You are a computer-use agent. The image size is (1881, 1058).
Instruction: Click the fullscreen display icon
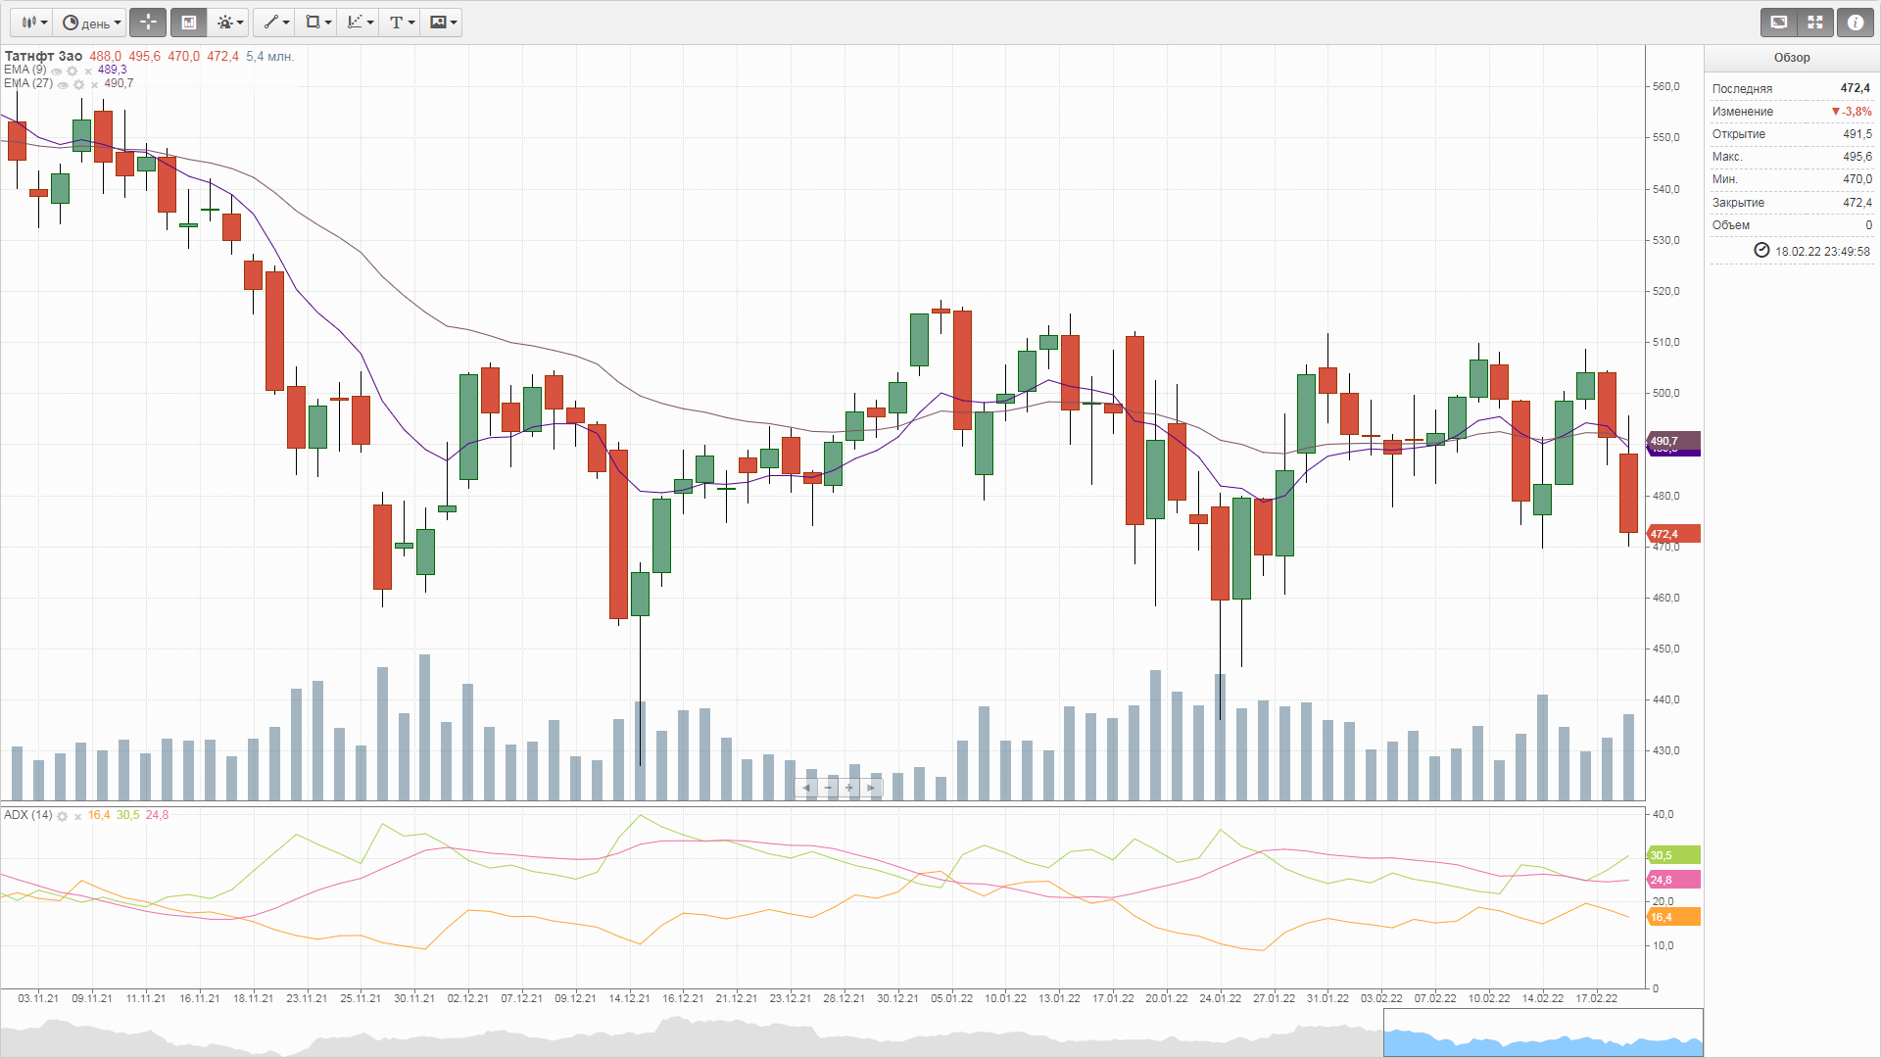click(1779, 22)
